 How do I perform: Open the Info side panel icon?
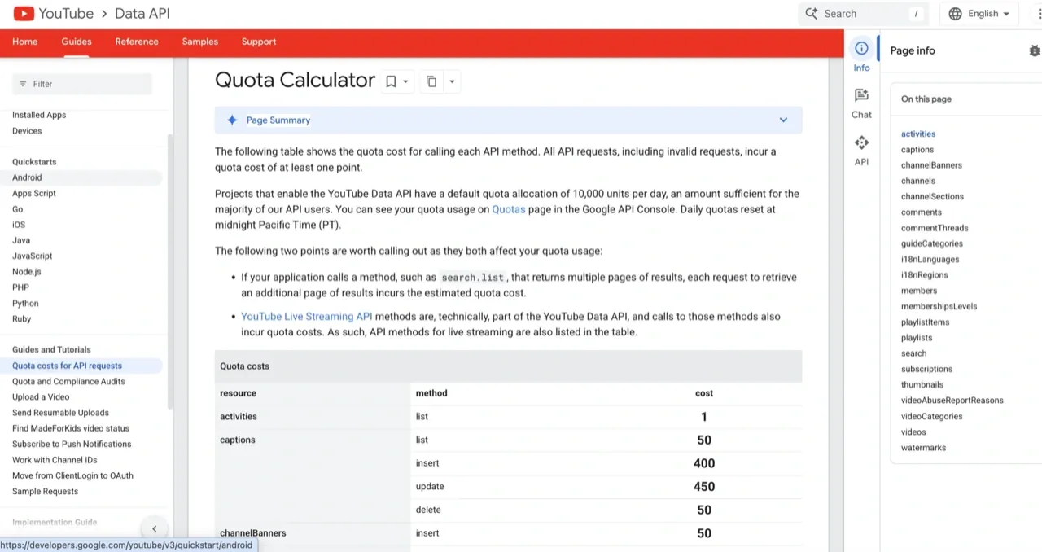[x=861, y=48]
